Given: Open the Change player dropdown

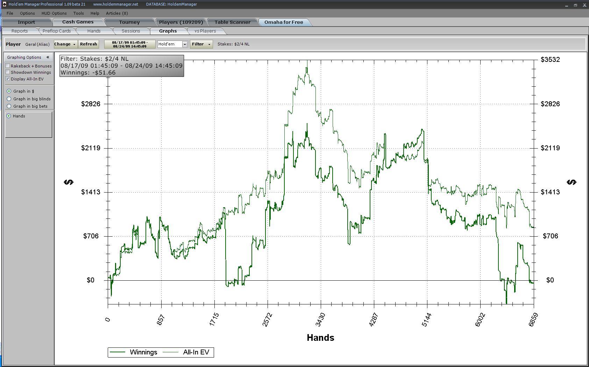Looking at the screenshot, I should 65,44.
